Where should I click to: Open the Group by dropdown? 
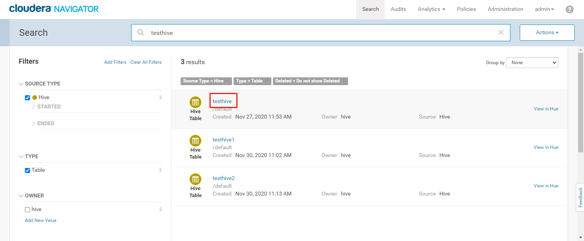click(532, 63)
